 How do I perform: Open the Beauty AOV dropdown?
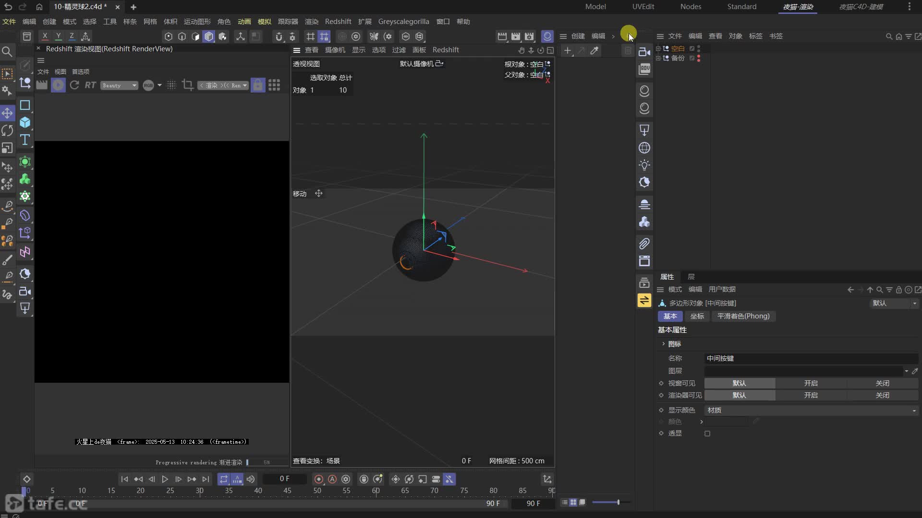[119, 85]
